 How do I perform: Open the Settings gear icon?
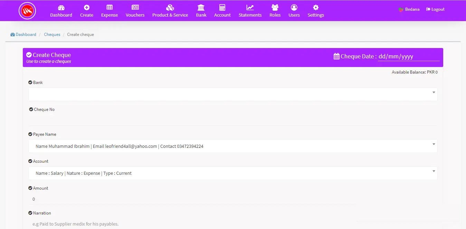point(316,7)
